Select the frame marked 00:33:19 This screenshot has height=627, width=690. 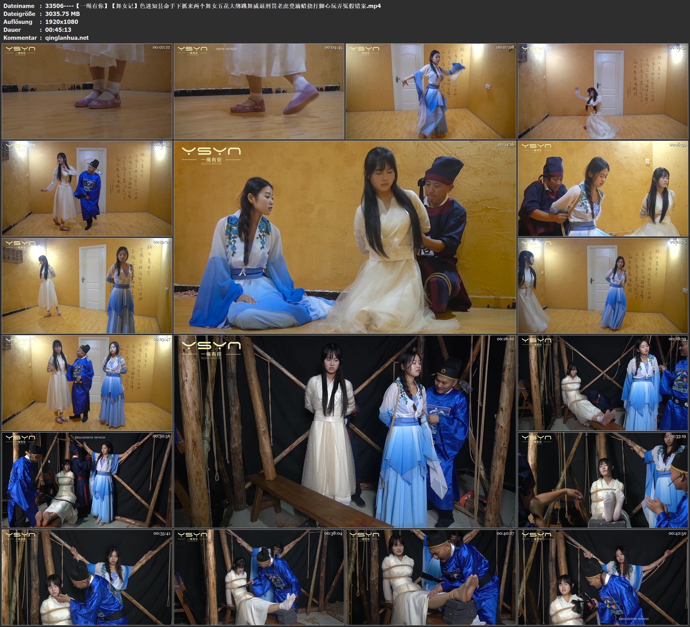(603, 480)
